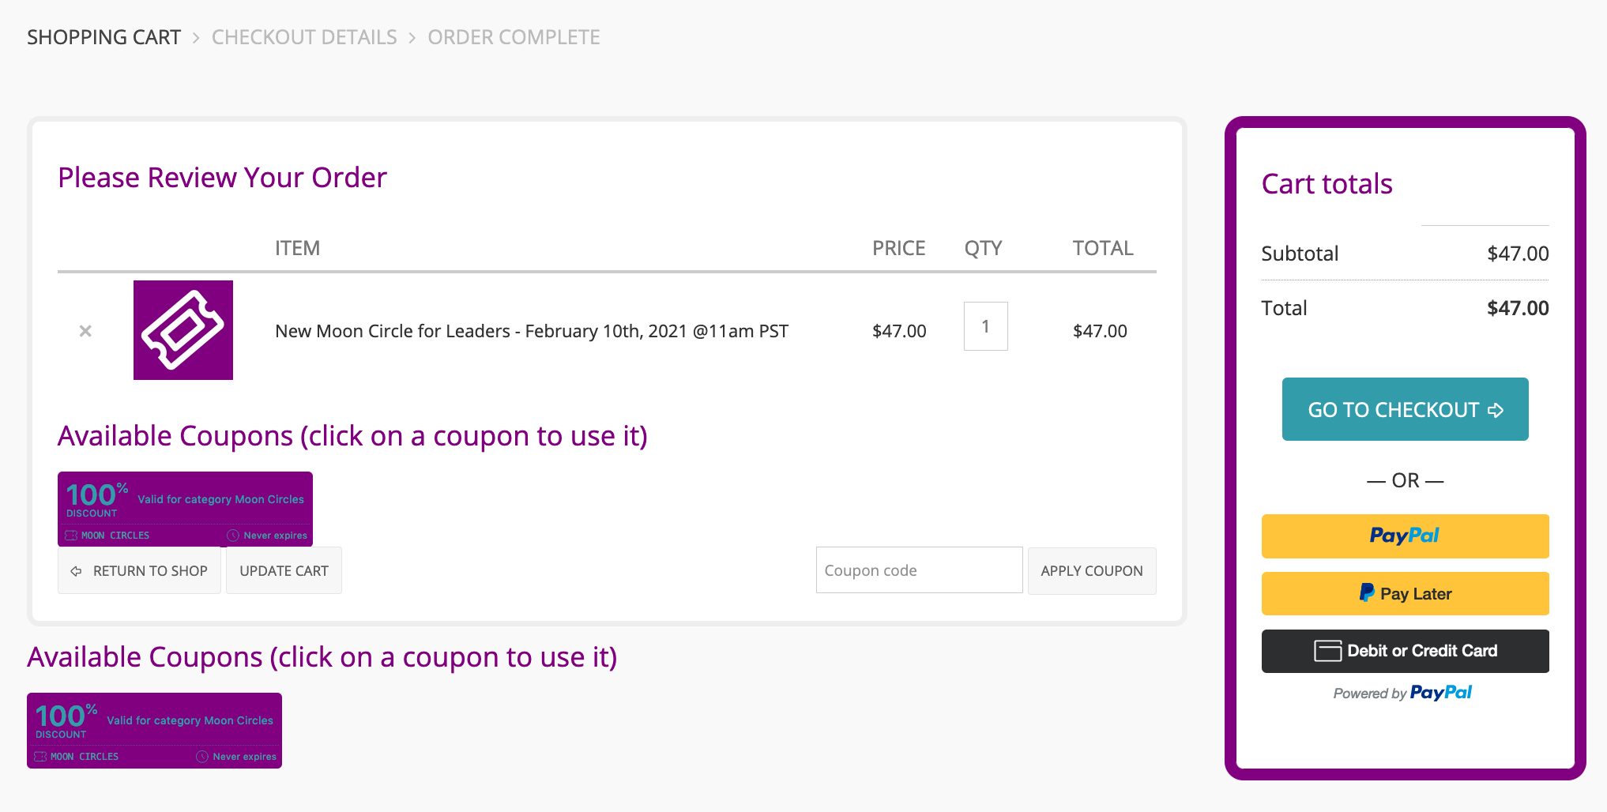Go to Checkout Details breadcrumb step
This screenshot has height=812, width=1607.
coord(304,37)
